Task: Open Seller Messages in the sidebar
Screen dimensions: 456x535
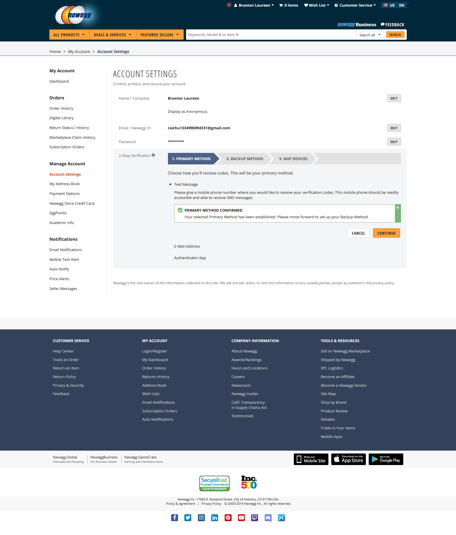Action: click(x=63, y=289)
